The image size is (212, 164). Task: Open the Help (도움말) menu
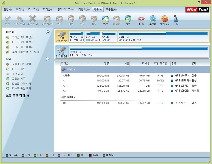coord(111,9)
